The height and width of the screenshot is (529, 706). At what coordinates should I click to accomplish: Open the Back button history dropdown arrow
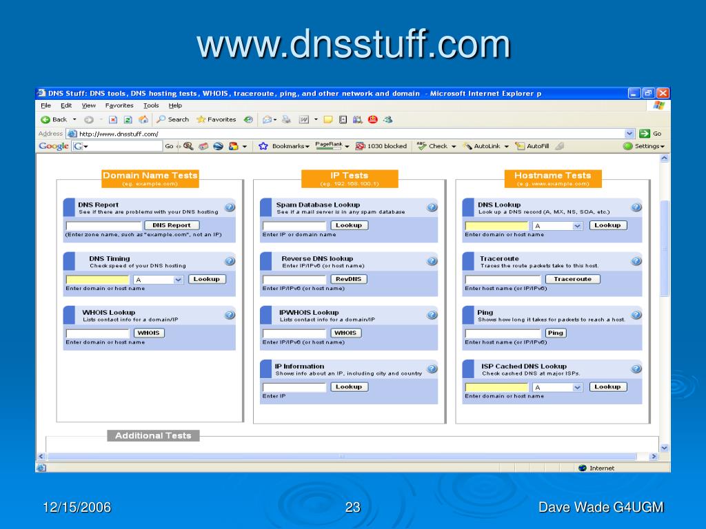pyautogui.click(x=74, y=120)
